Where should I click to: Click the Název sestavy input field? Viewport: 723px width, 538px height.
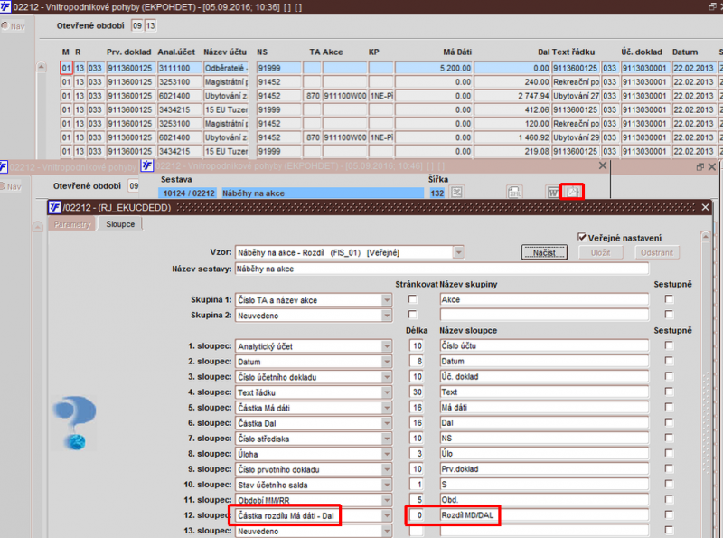coord(441,269)
